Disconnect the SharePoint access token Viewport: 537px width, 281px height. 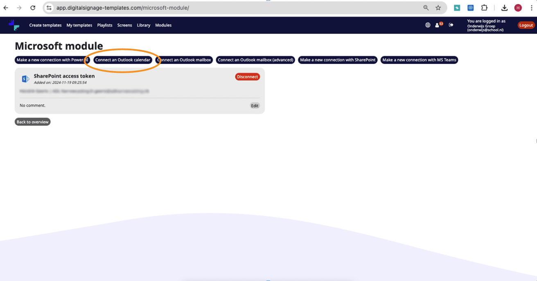pos(247,77)
